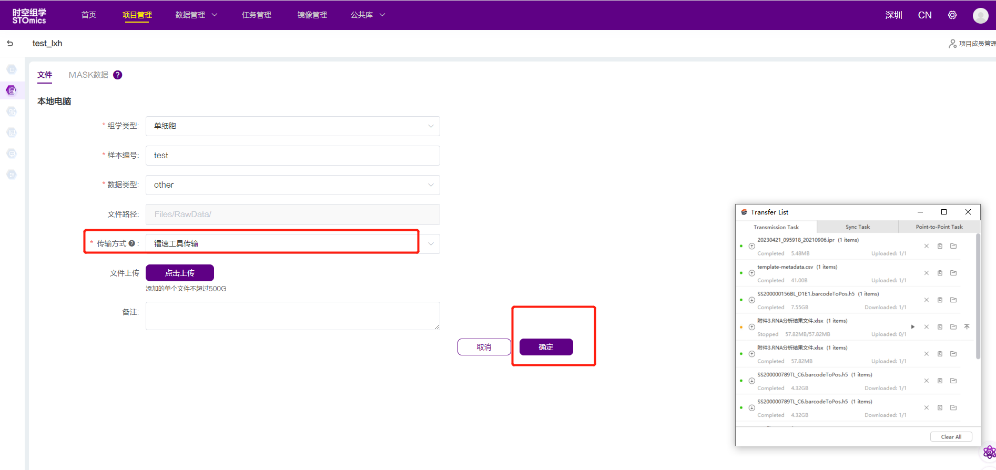Open the settings gear in top bar
Screen dimensions: 996x470
point(952,15)
